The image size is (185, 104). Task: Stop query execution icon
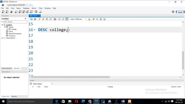click(51, 19)
